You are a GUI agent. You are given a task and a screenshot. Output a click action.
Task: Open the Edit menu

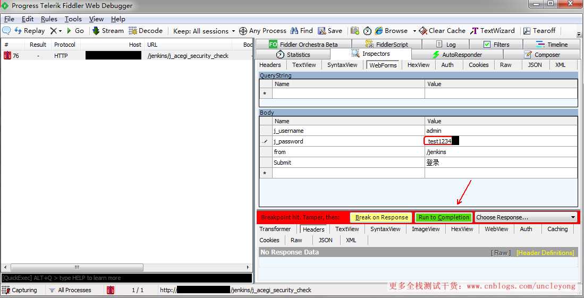point(28,19)
